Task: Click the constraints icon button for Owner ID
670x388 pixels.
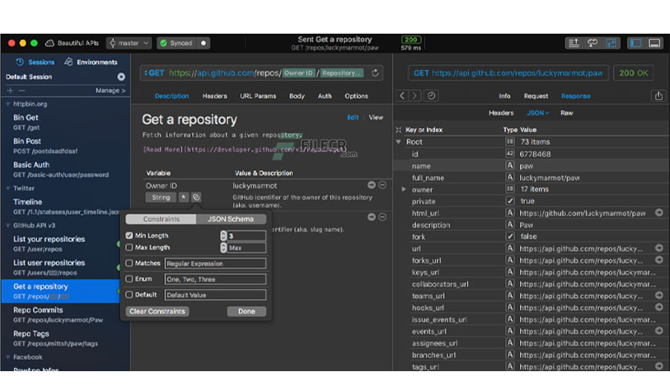Action: (x=196, y=197)
